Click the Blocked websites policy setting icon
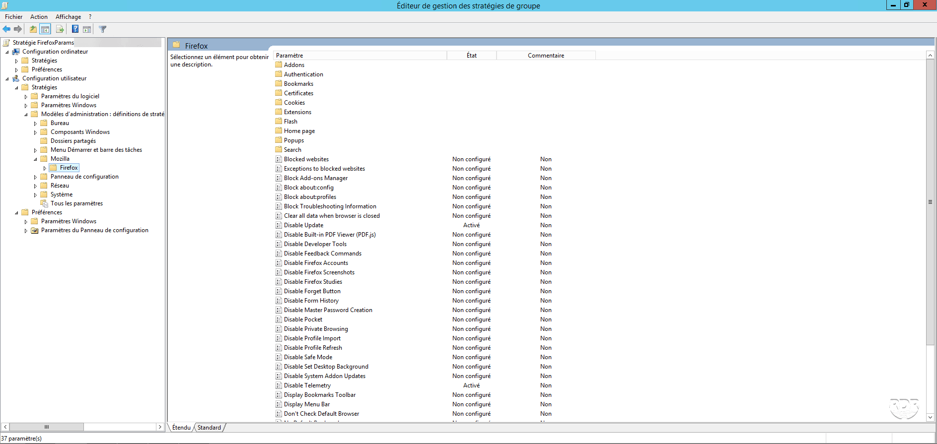The height and width of the screenshot is (444, 937). (x=279, y=159)
